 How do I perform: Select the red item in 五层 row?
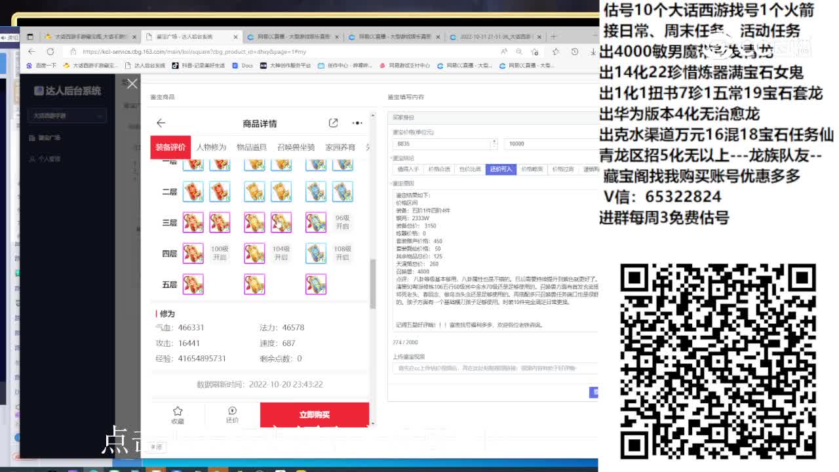(193, 284)
